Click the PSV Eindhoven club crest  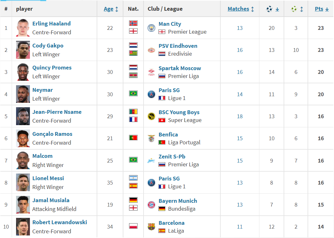point(151,50)
